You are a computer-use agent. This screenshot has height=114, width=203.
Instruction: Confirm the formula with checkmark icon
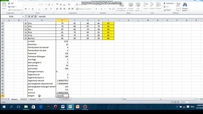click(x=32, y=16)
